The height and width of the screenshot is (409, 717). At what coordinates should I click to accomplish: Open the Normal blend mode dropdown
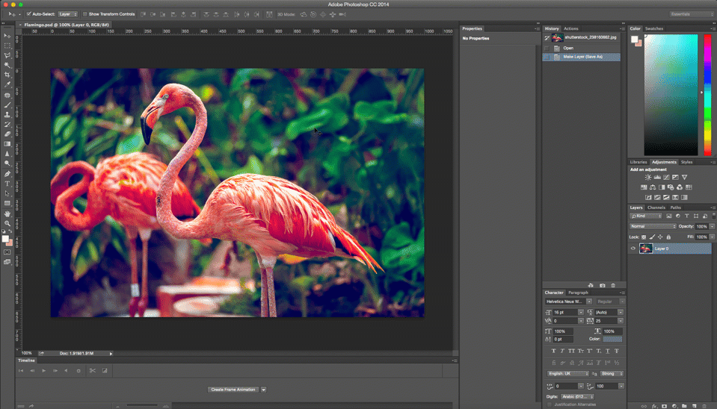(x=653, y=226)
